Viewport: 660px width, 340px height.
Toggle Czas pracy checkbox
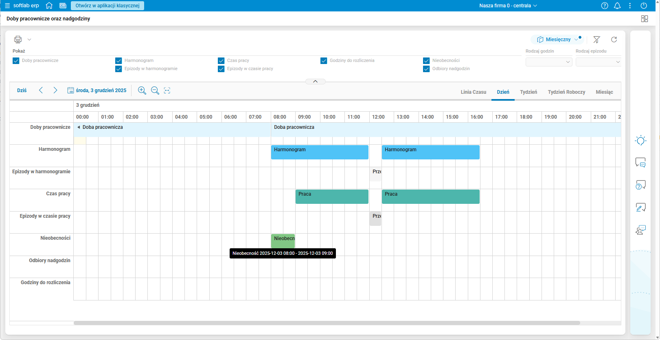tap(221, 61)
